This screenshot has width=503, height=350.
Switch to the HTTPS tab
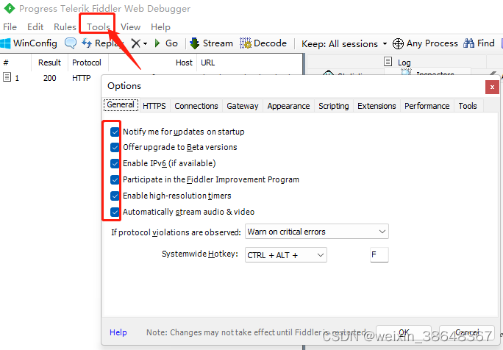(x=154, y=106)
